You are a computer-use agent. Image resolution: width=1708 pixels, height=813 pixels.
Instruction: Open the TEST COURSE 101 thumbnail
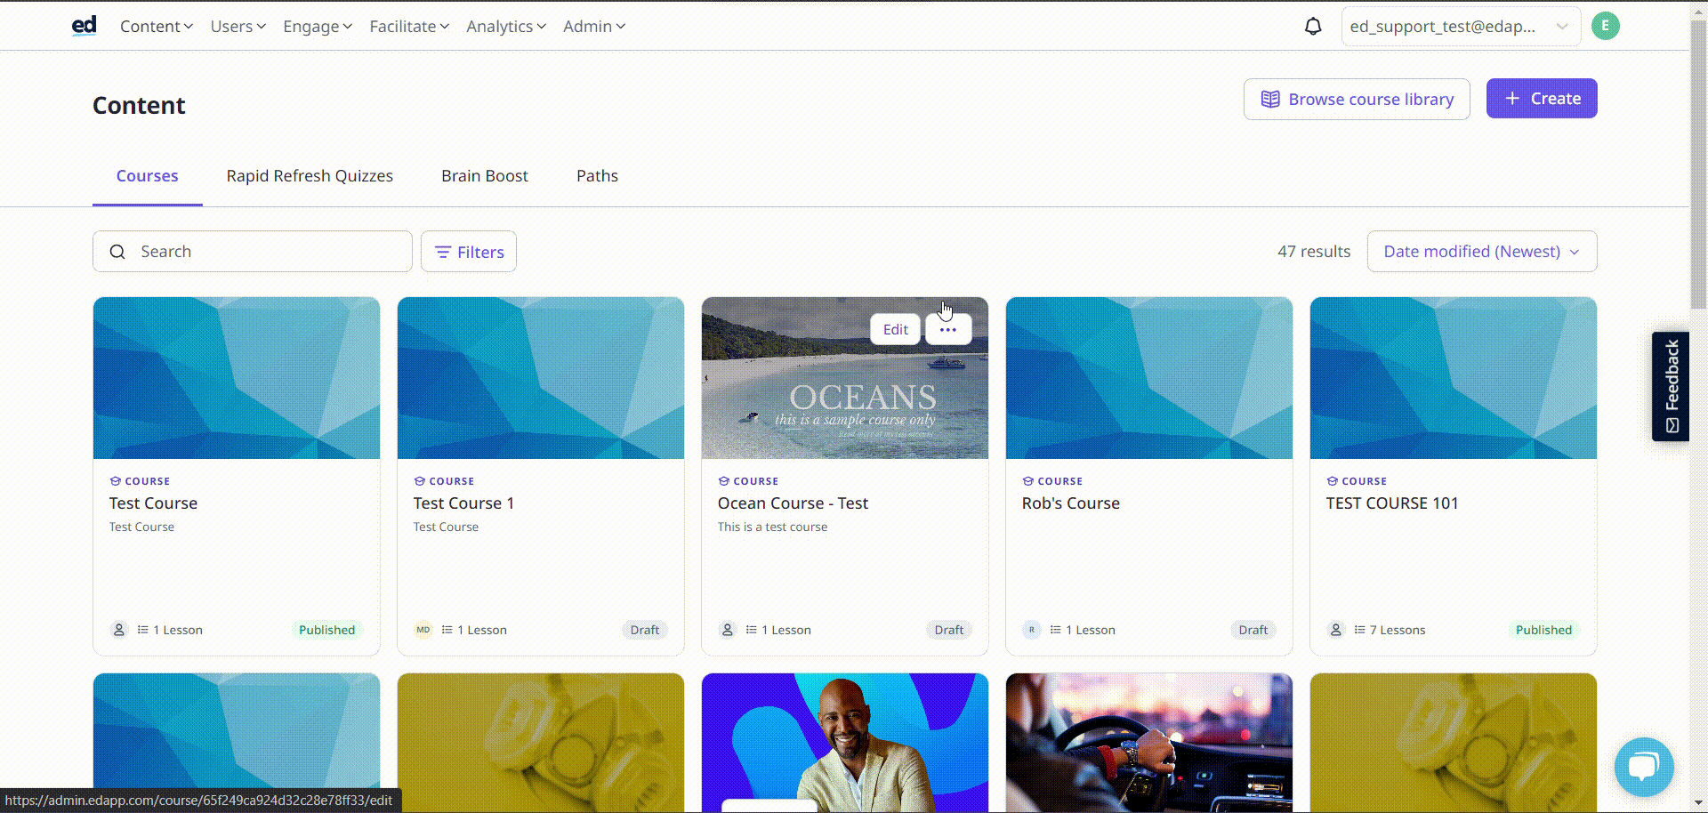(x=1453, y=378)
